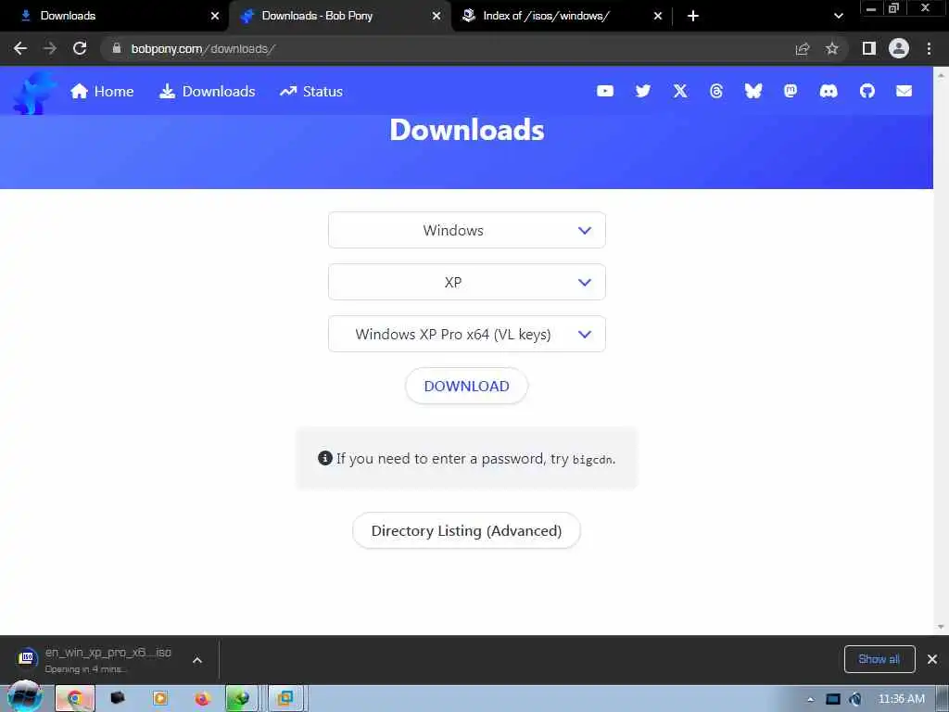Open the X social icon
The image size is (949, 712).
(680, 91)
